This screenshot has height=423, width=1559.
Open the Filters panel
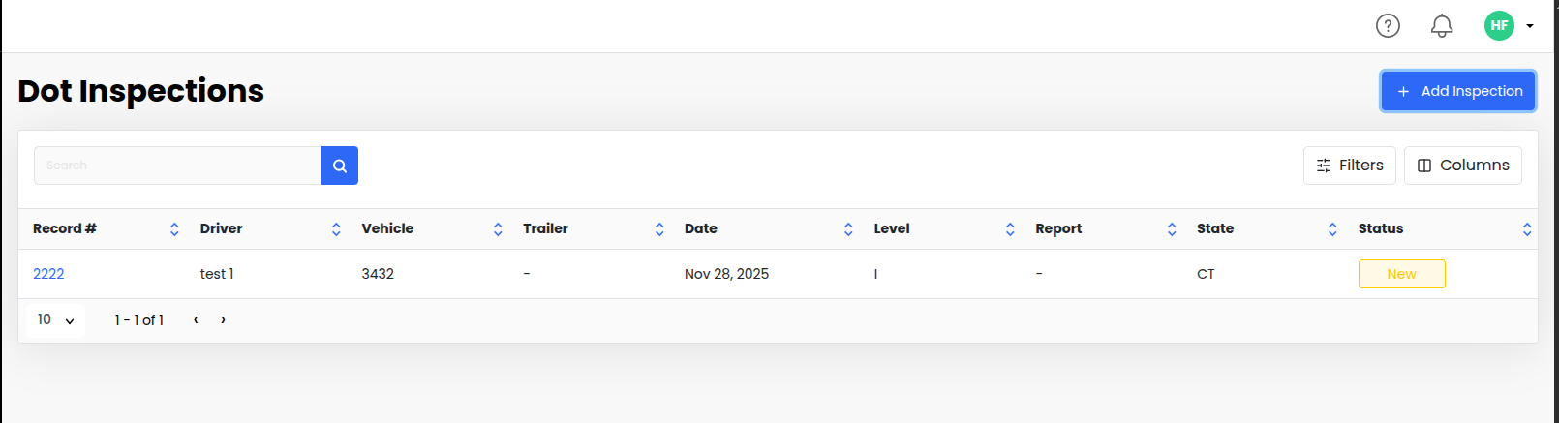[1349, 166]
